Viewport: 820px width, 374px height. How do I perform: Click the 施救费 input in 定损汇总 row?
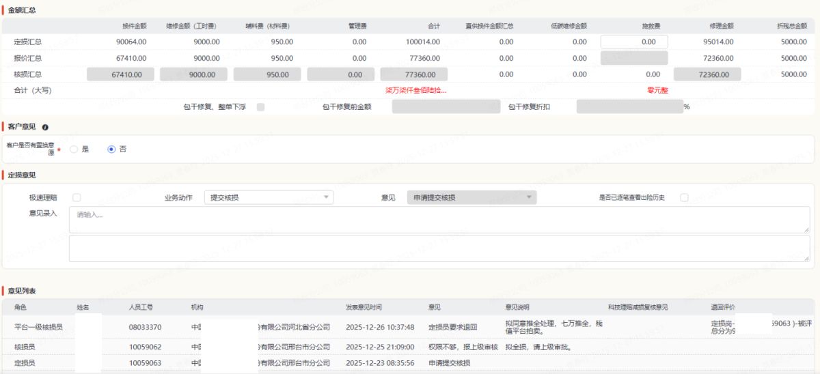click(633, 42)
